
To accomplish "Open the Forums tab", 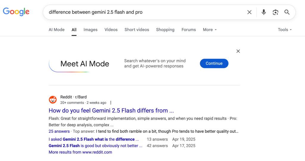I will point(189,30).
